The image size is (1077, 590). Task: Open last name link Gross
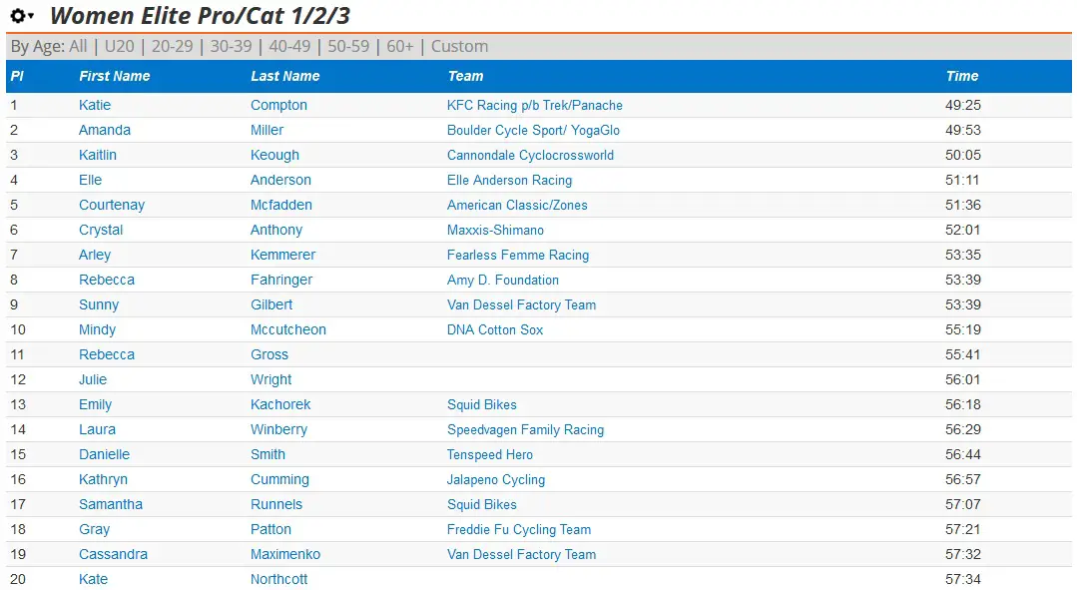269,354
